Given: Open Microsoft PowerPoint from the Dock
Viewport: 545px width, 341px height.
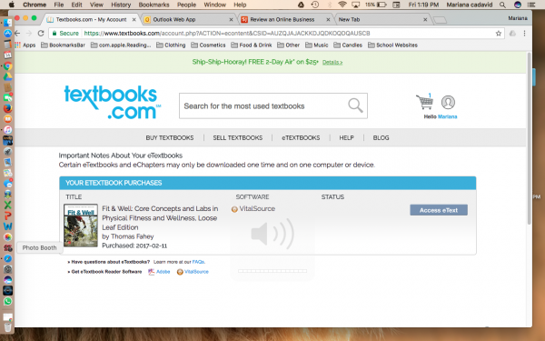Looking at the screenshot, I should [x=7, y=216].
